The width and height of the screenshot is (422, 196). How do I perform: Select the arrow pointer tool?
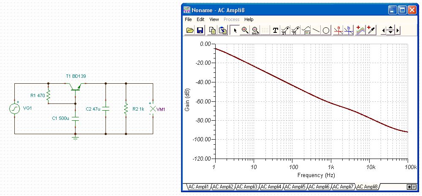[x=235, y=30]
